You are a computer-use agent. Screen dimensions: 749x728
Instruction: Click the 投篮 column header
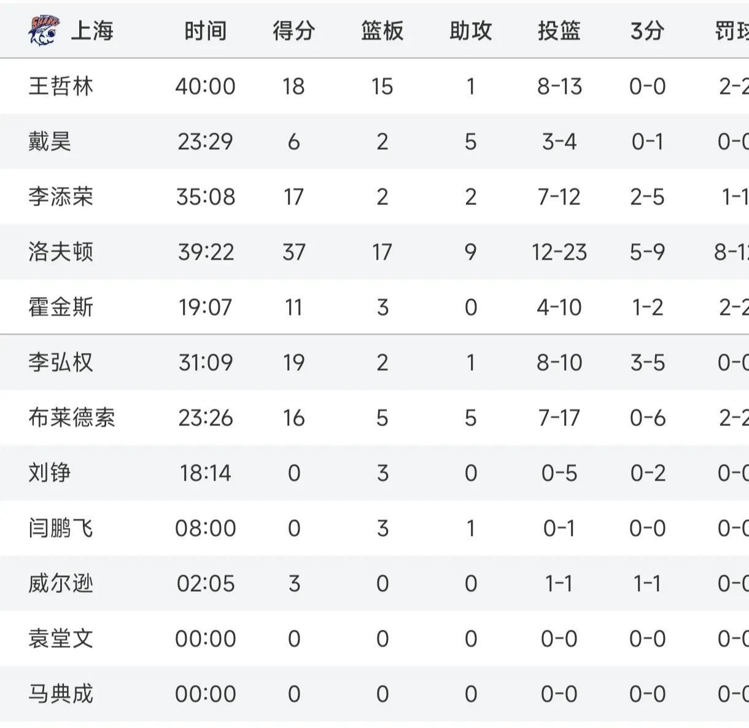pos(559,31)
